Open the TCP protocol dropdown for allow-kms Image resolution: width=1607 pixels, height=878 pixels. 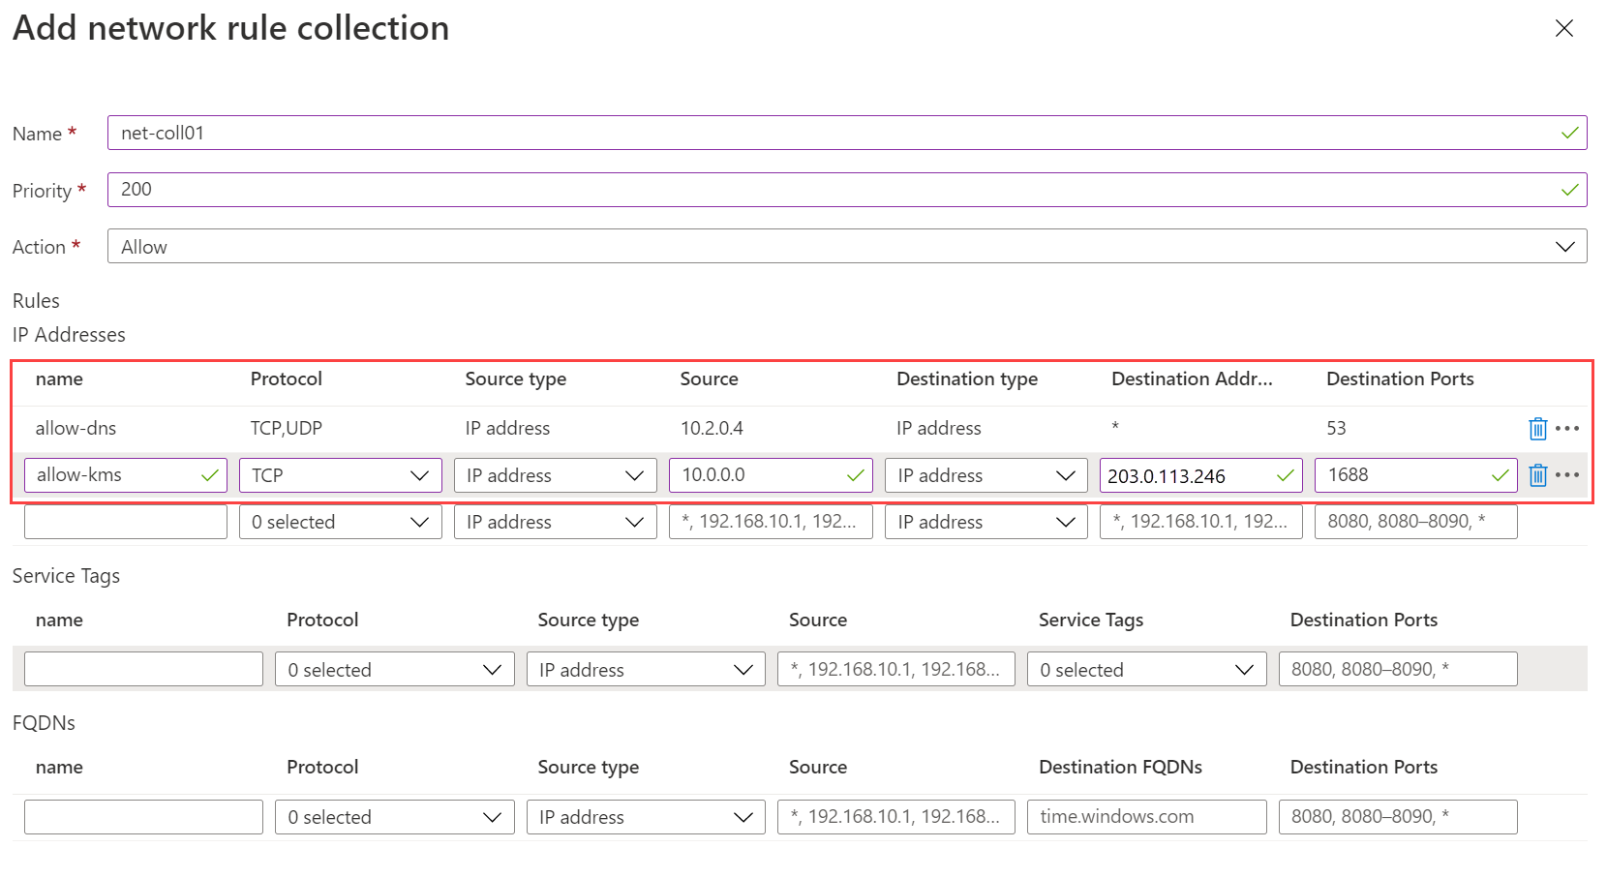[341, 475]
